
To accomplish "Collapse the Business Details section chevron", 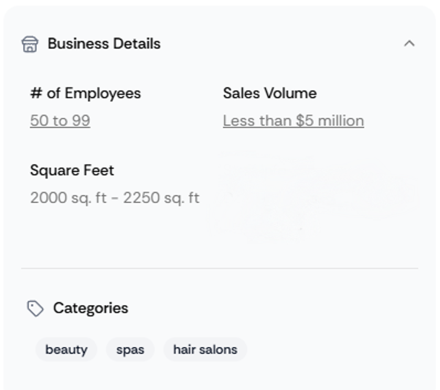I will (x=409, y=44).
